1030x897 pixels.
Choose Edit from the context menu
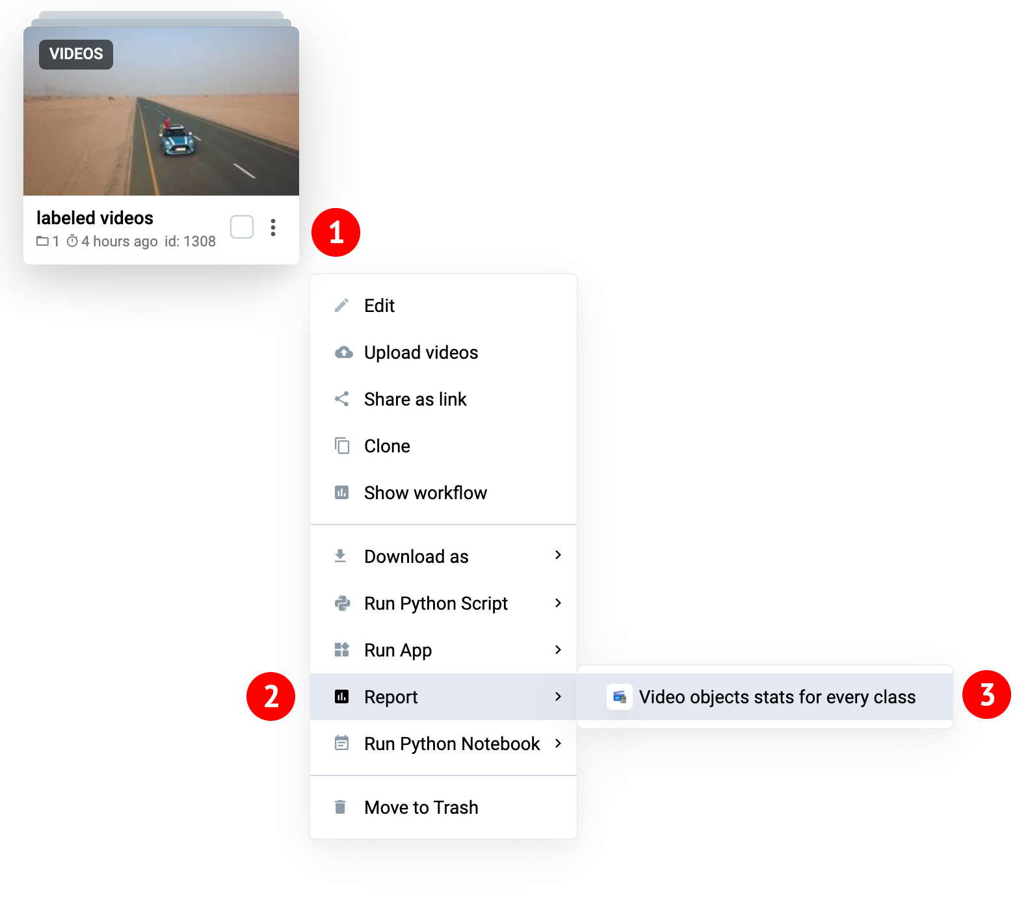click(443, 305)
